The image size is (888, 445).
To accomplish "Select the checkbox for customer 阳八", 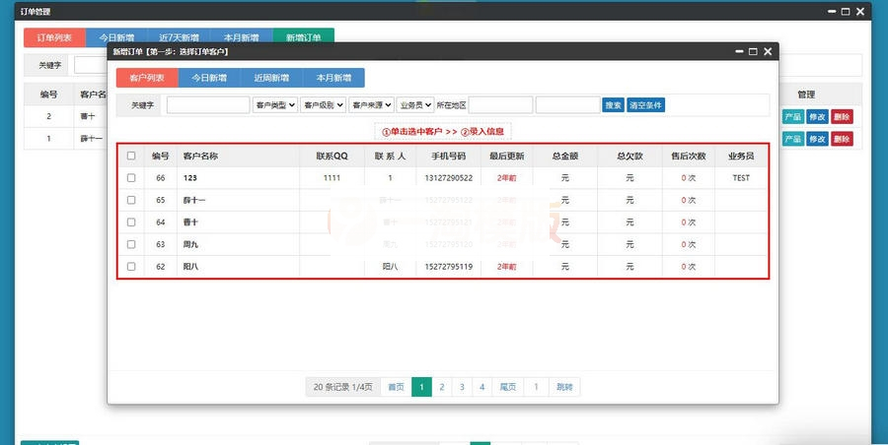I will (131, 267).
